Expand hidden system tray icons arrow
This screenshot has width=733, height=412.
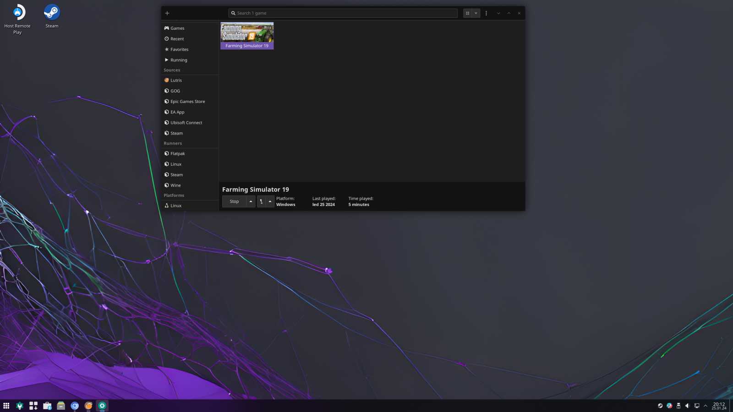tap(706, 406)
